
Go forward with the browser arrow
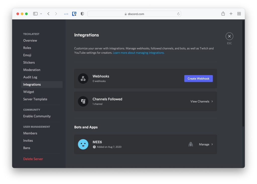tap(56, 14)
